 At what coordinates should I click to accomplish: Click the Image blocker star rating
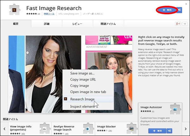point(102,131)
